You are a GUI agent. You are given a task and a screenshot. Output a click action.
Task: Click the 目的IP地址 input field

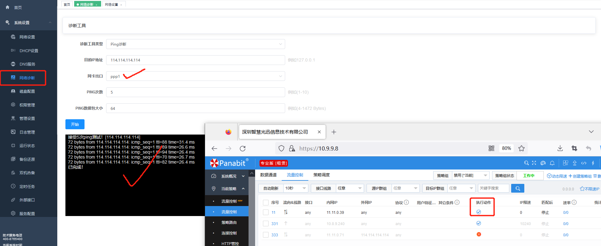195,60
